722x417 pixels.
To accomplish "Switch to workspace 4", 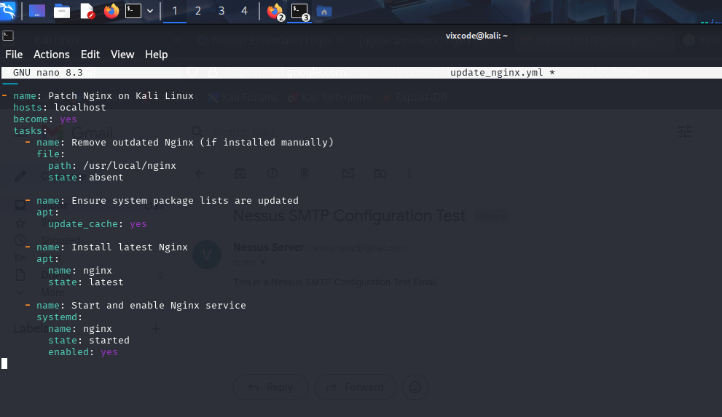I will point(245,11).
